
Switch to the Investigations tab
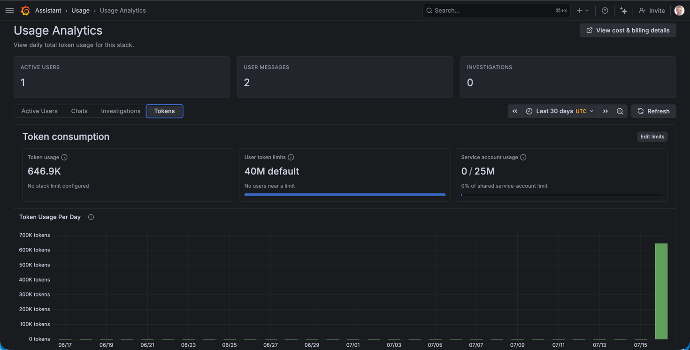coord(121,111)
